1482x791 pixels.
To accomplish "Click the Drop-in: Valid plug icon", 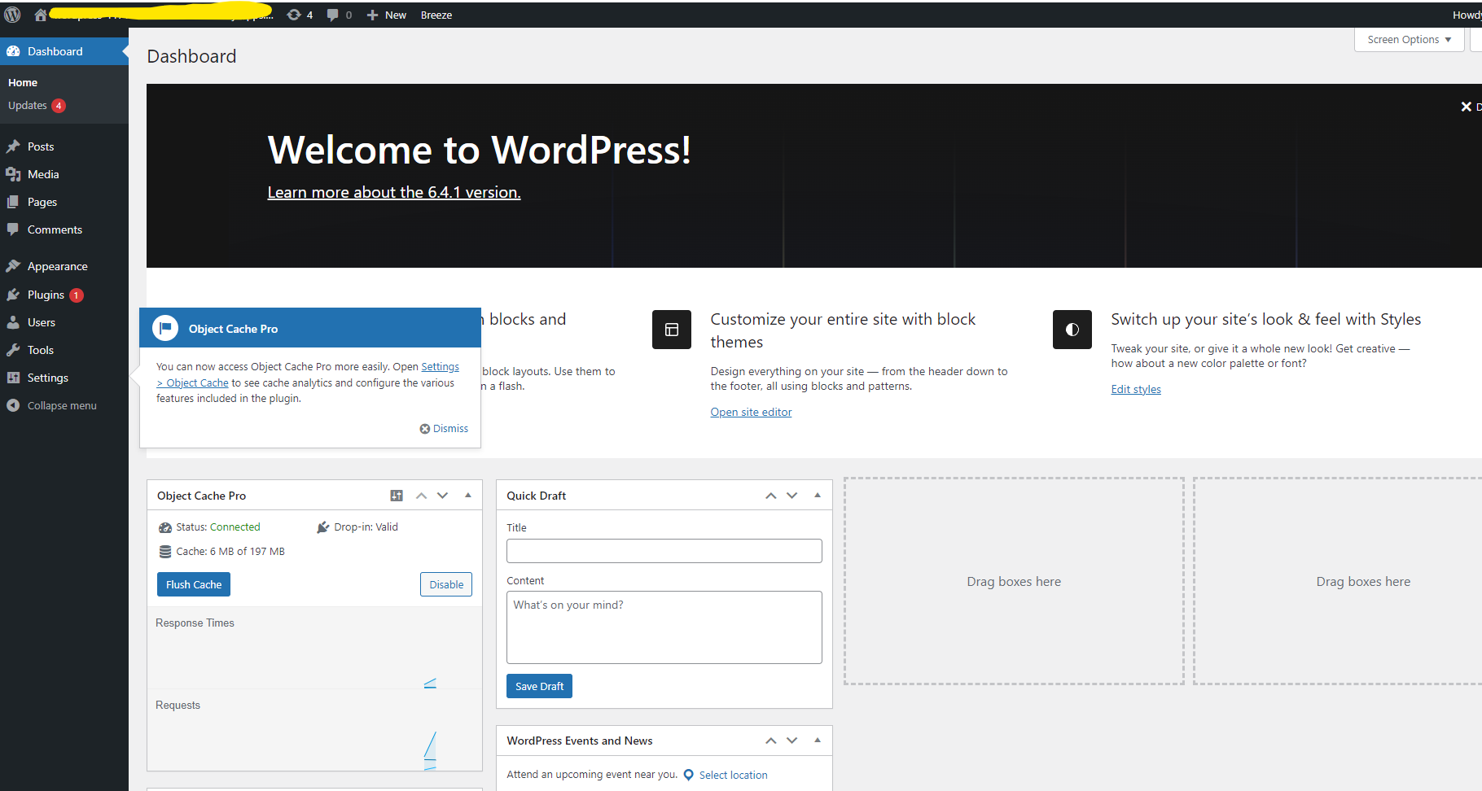I will coord(323,527).
